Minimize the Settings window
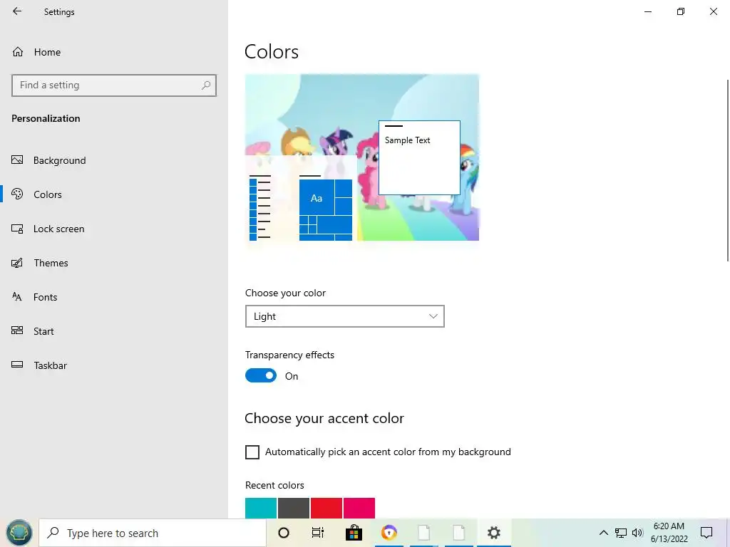This screenshot has width=730, height=547. pyautogui.click(x=648, y=11)
